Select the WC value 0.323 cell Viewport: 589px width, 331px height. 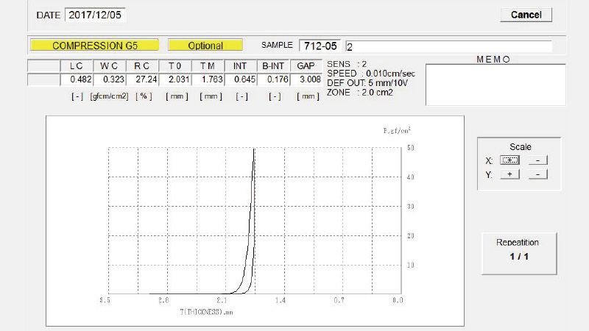109,79
